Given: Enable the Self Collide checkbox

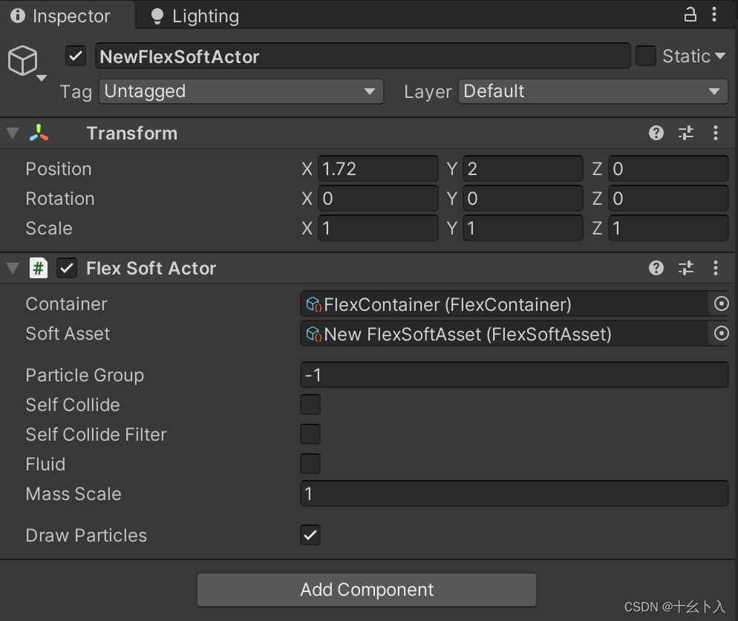Looking at the screenshot, I should pyautogui.click(x=310, y=404).
